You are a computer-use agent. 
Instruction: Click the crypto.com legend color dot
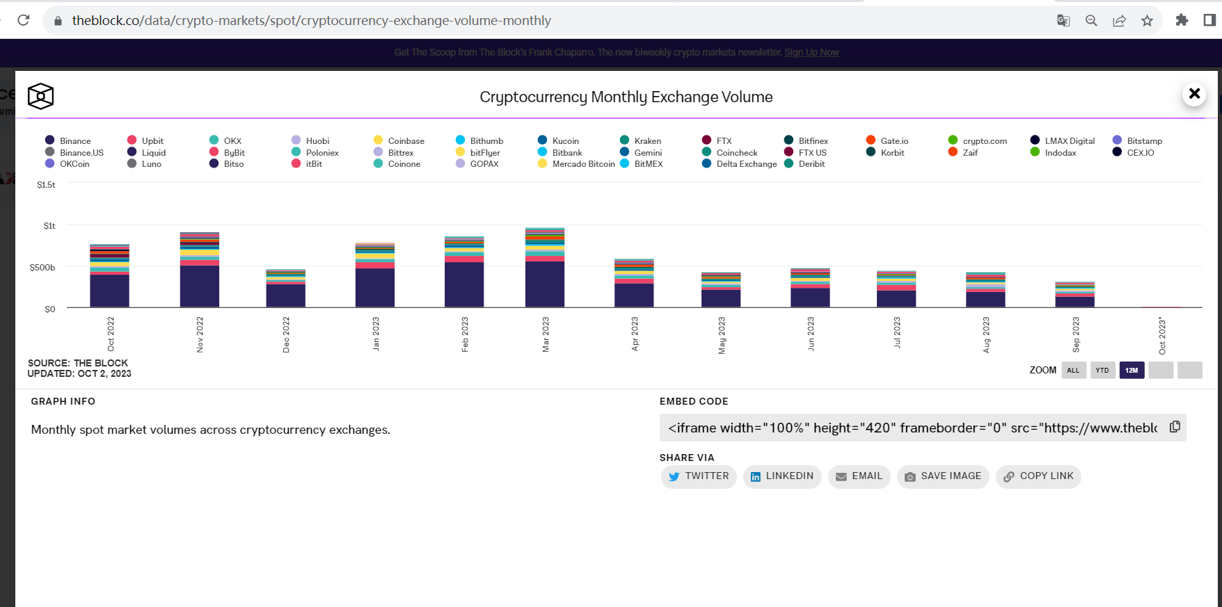pos(953,140)
